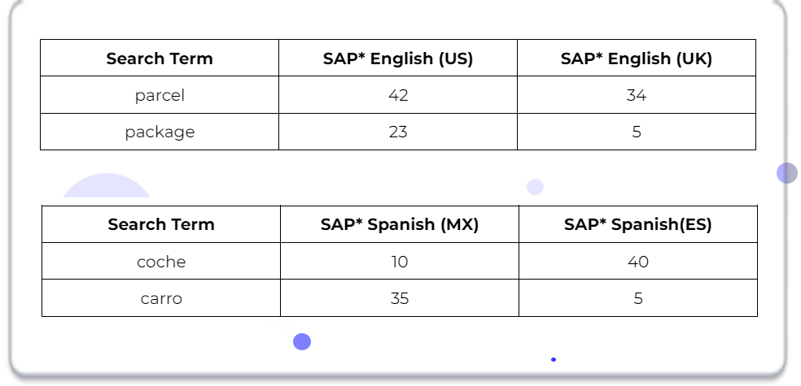
Task: Click the value 23 for package
Action: [x=398, y=132]
